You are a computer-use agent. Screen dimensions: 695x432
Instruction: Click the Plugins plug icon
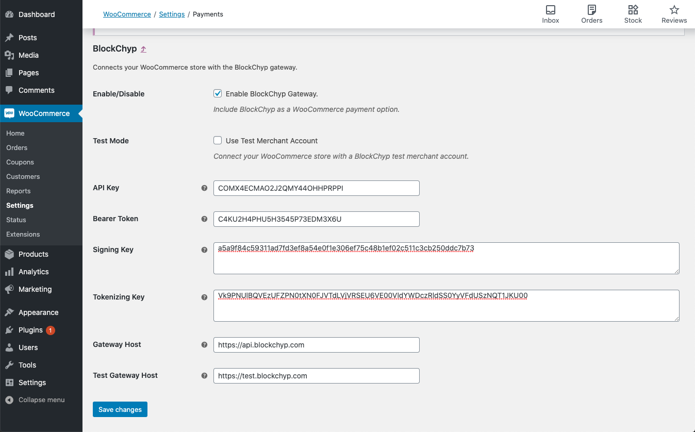pos(9,330)
